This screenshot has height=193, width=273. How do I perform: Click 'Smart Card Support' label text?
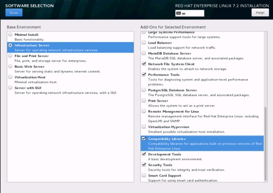pyautogui.click(x=165, y=176)
